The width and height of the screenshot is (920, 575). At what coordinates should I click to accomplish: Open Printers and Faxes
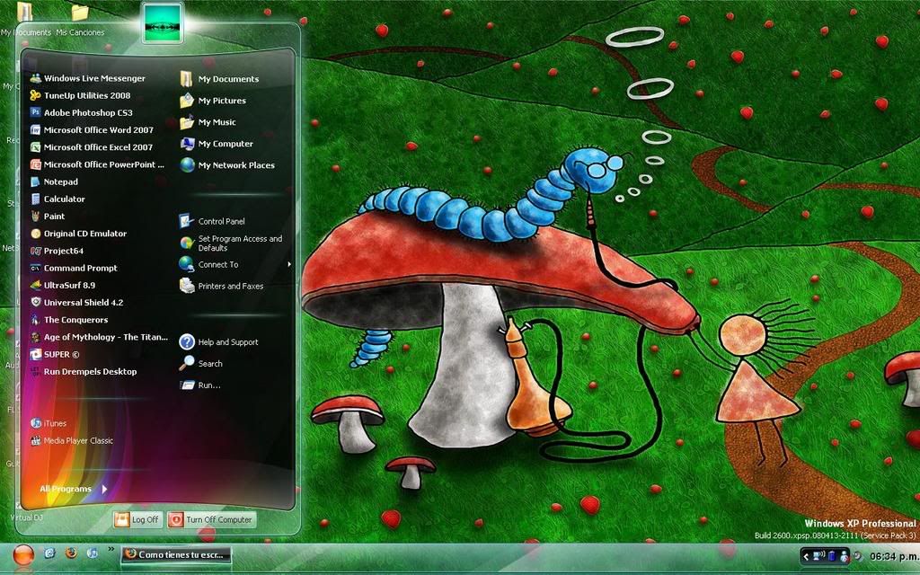coord(221,287)
